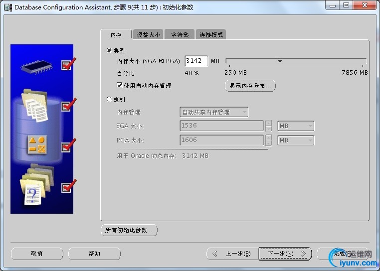This screenshot has width=380, height=271.
Task: Select the 典型 radio button
Action: click(109, 50)
